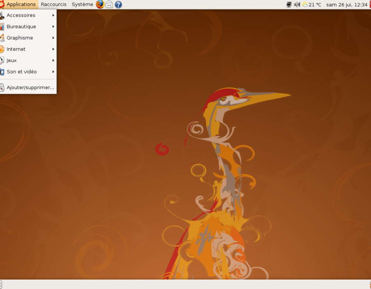371x289 pixels.
Task: Open the Internet submenu
Action: 28,49
